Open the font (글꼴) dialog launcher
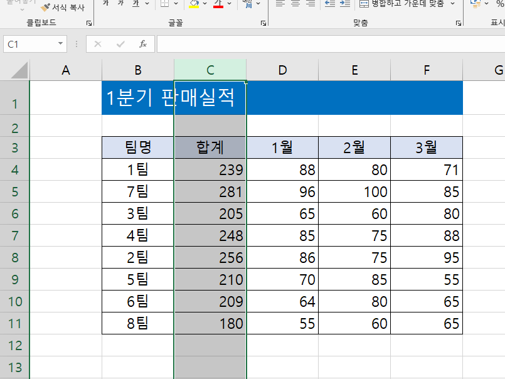505x379 pixels. [263, 23]
